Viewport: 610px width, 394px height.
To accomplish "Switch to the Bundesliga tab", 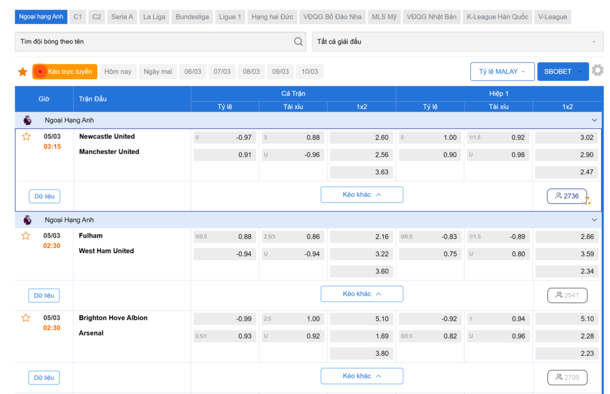I will [192, 17].
